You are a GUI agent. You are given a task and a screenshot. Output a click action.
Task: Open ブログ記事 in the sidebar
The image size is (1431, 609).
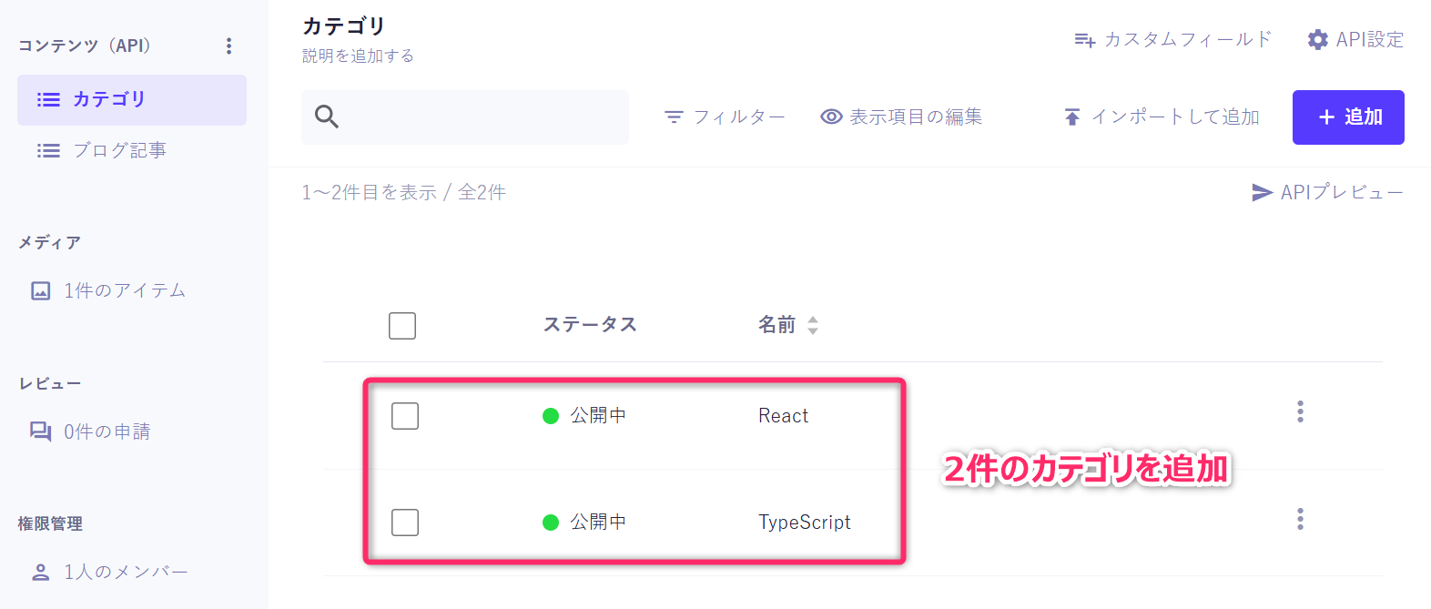(118, 150)
